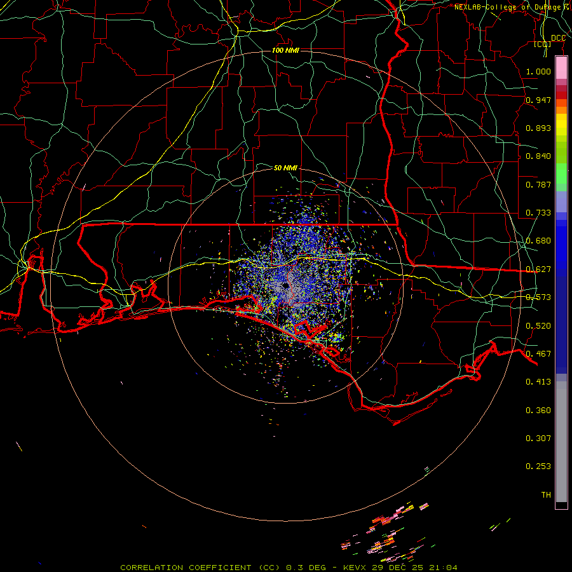Click the 0.947 legend value

(538, 100)
